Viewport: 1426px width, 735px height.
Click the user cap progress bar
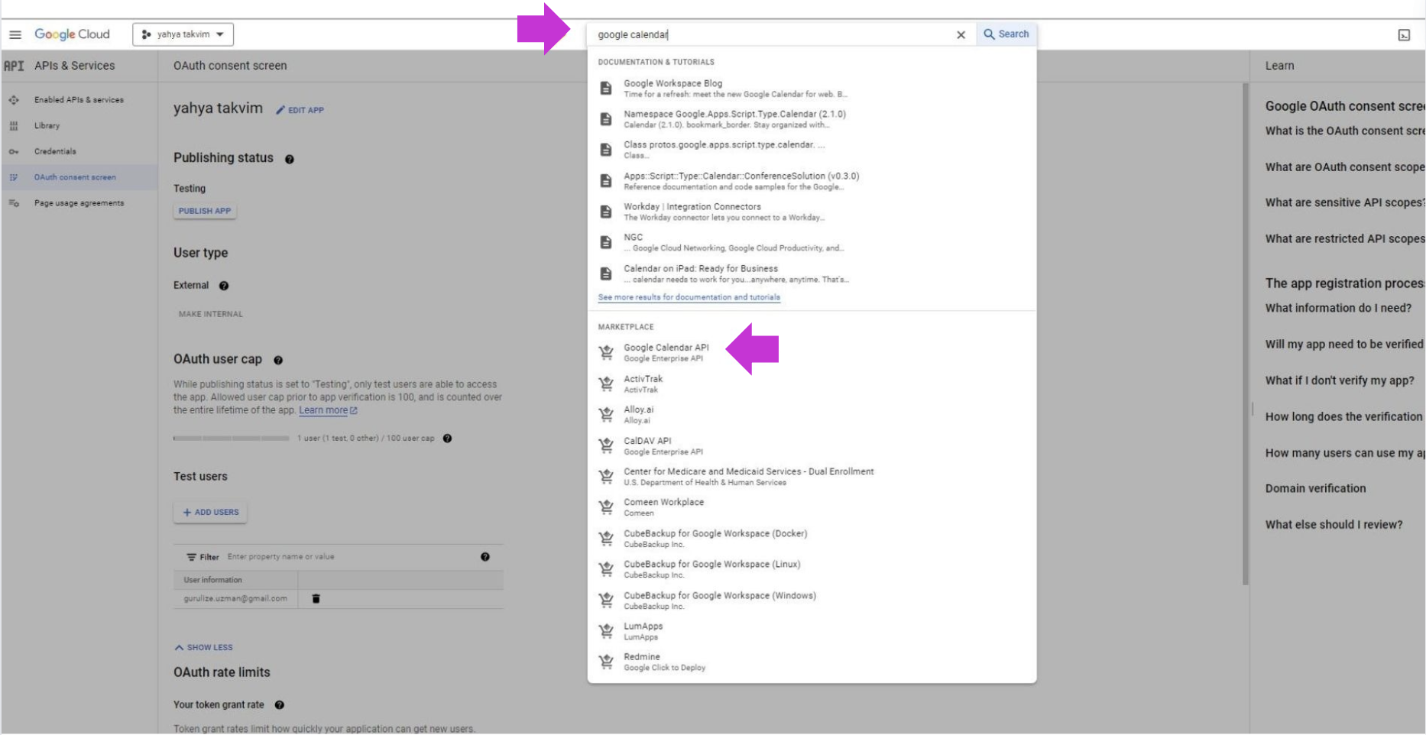(232, 439)
